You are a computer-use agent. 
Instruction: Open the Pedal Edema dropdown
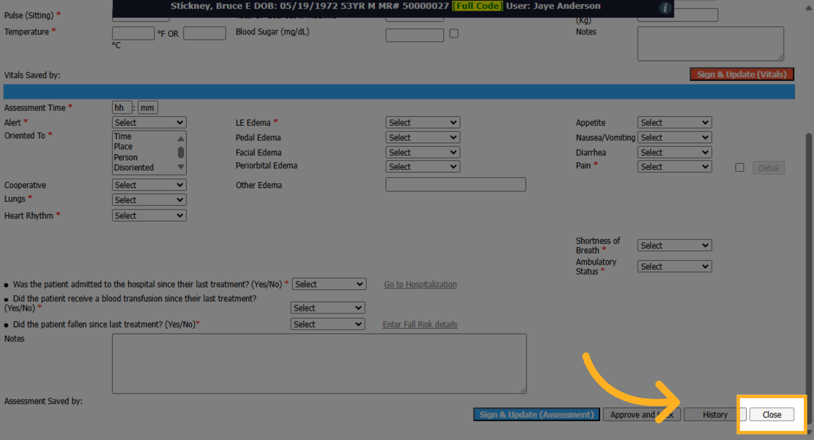click(423, 137)
